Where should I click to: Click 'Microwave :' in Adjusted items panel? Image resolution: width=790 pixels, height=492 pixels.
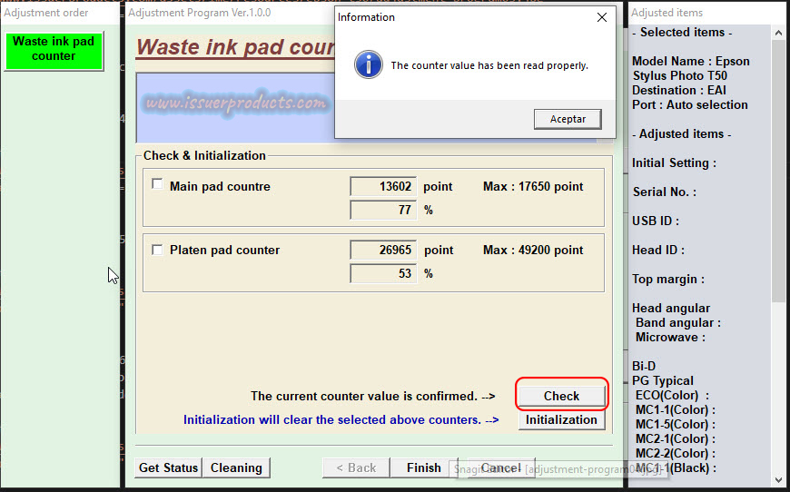[x=670, y=338]
